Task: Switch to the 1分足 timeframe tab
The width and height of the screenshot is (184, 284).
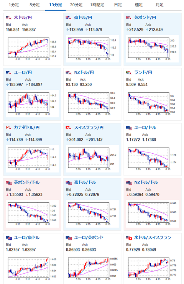Action: 14,5
